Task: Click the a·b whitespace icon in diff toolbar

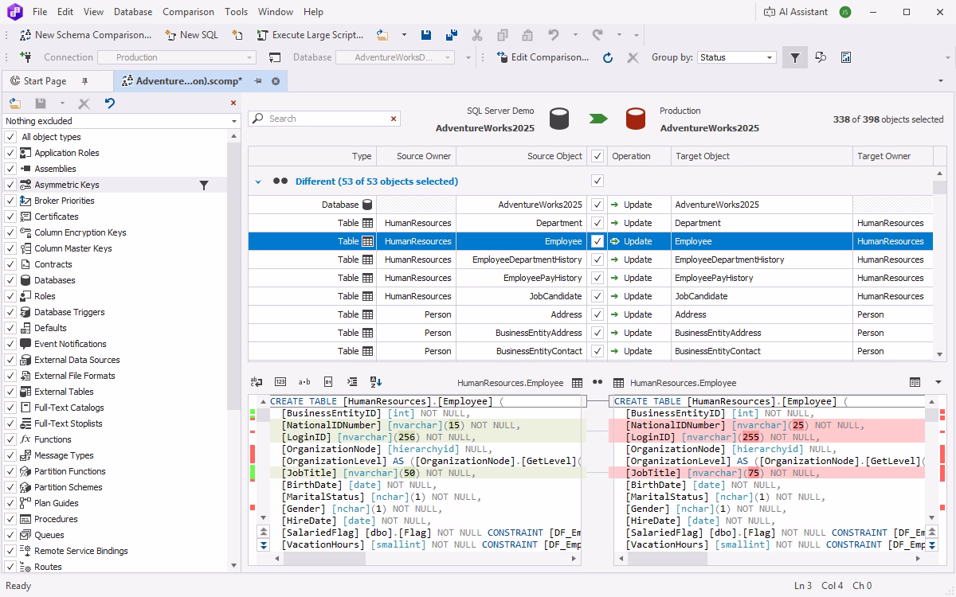Action: coord(304,382)
